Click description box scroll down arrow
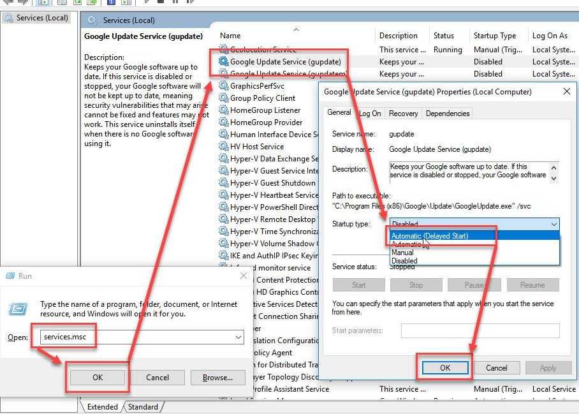The image size is (579, 414). (553, 178)
